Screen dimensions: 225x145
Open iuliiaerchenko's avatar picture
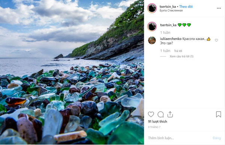[152, 40]
